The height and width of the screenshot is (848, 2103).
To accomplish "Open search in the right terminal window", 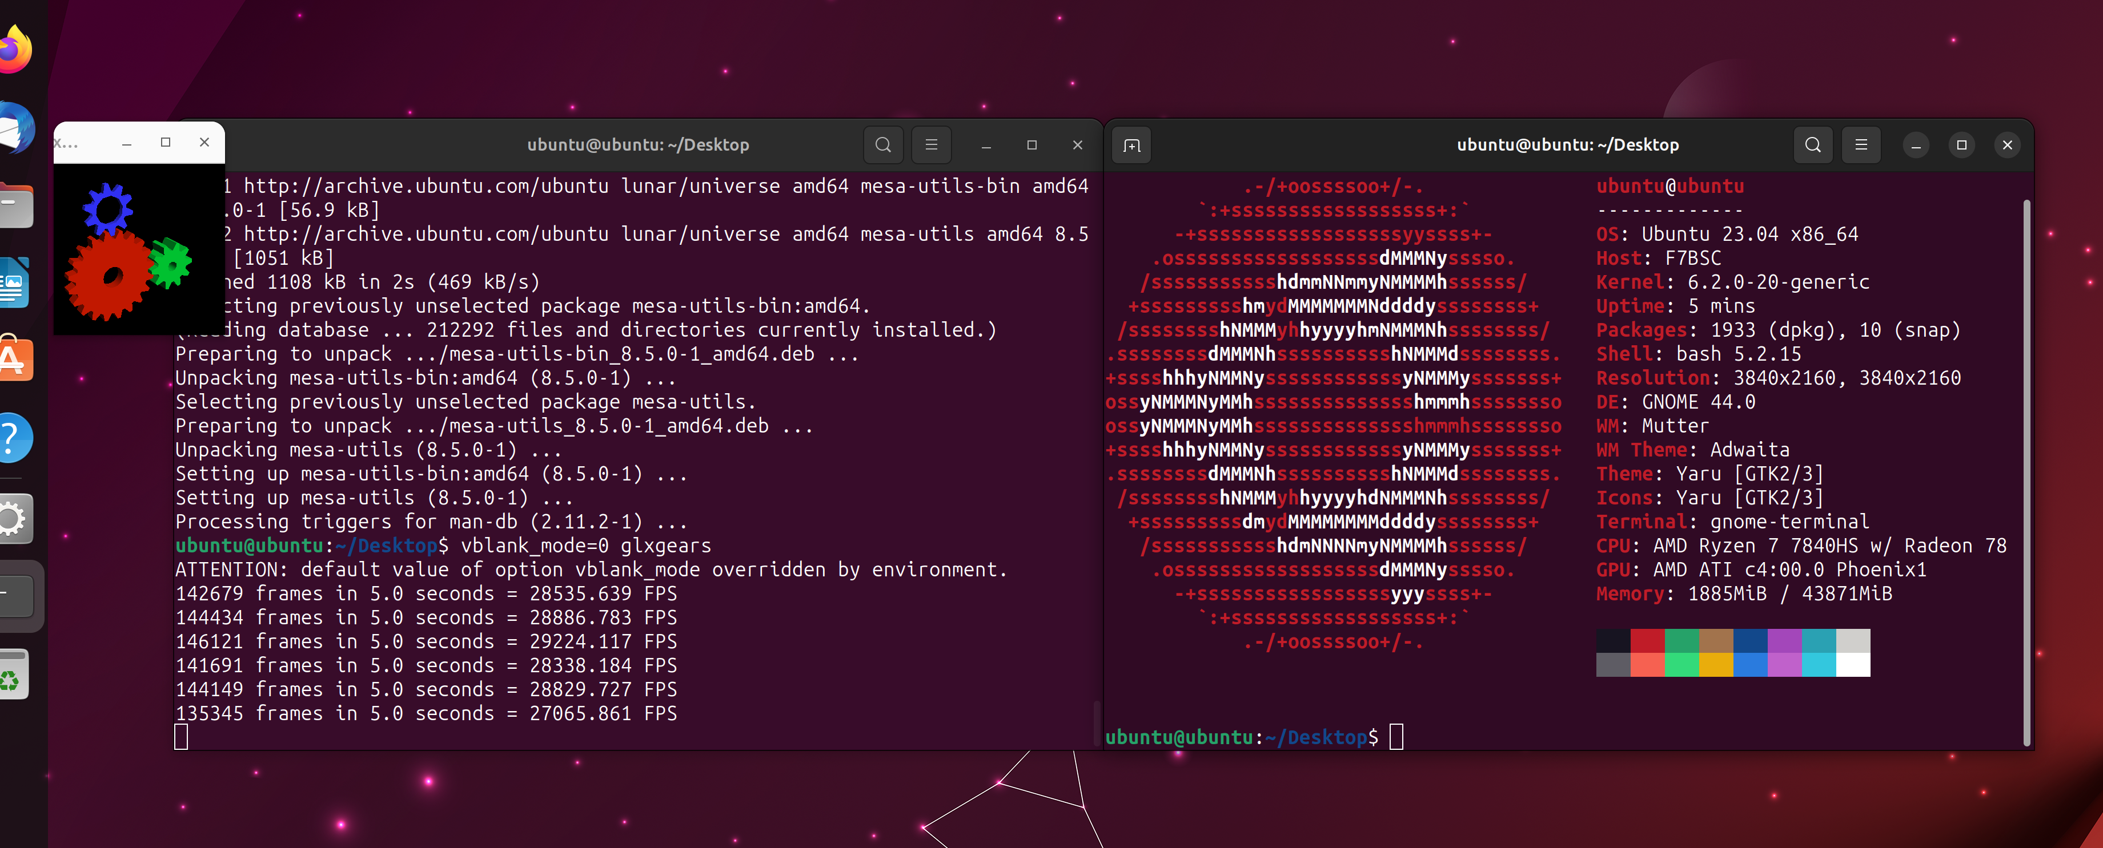I will coord(1812,145).
